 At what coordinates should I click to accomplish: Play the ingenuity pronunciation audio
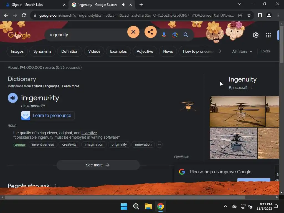point(13,98)
